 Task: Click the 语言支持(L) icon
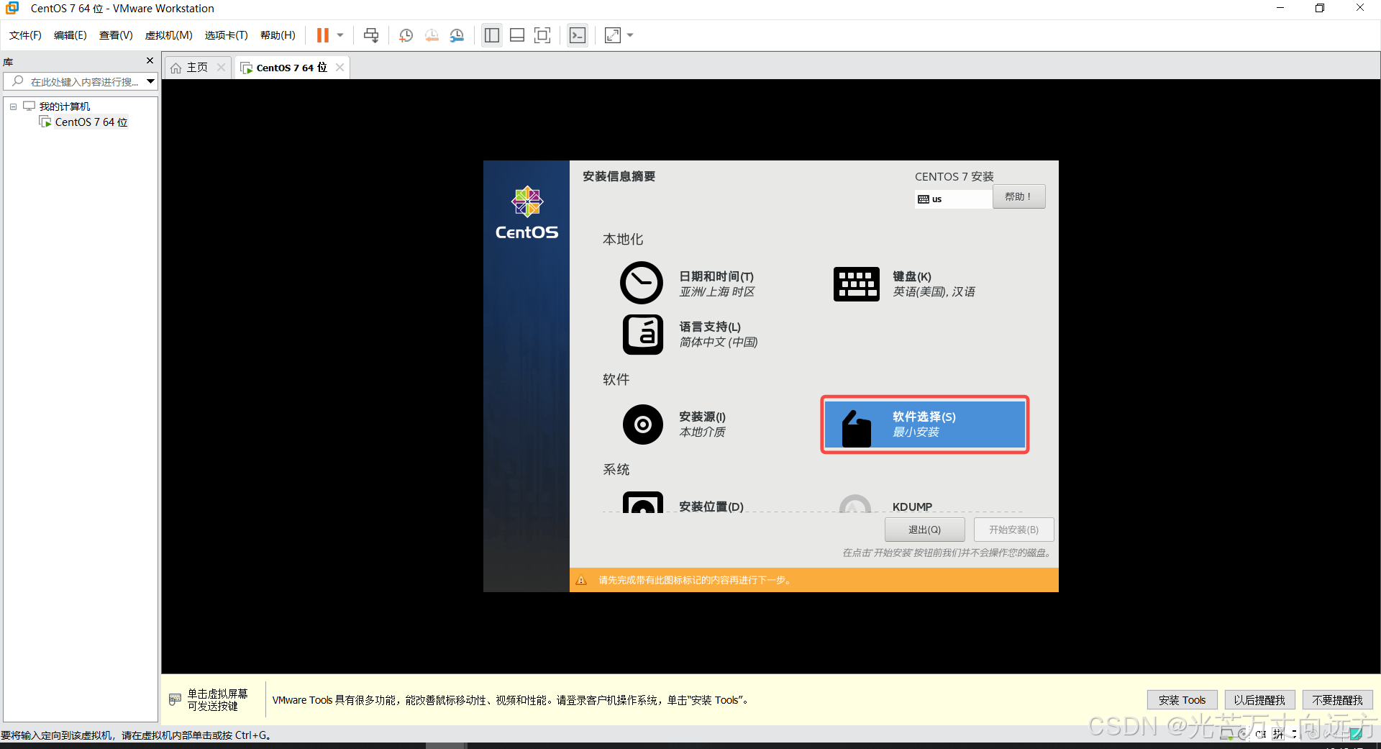pyautogui.click(x=642, y=335)
